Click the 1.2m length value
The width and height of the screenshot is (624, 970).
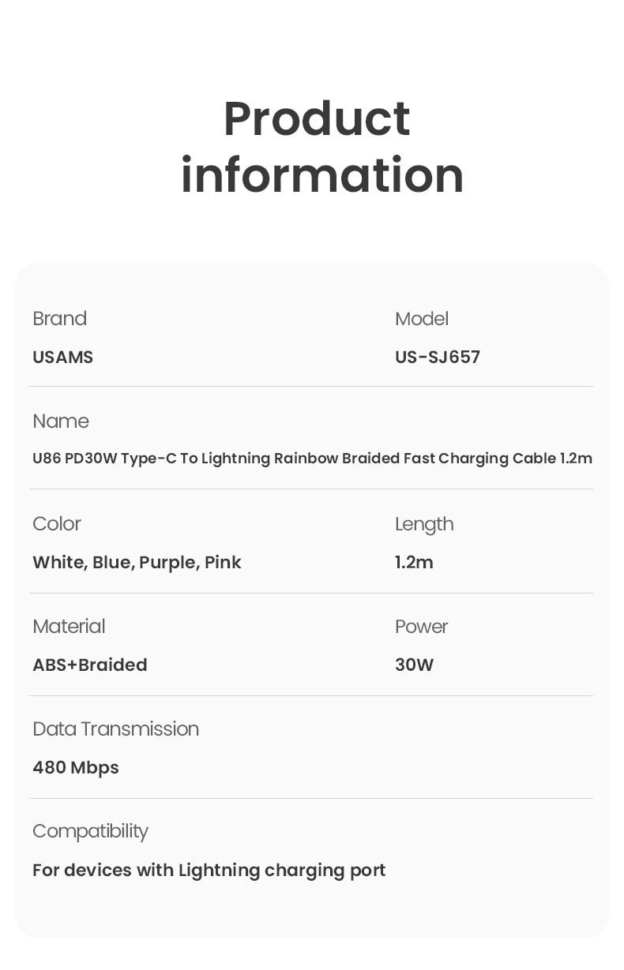click(x=414, y=563)
